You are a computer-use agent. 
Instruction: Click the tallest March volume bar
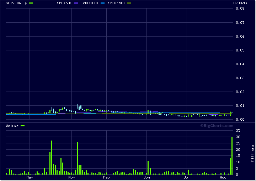(52, 158)
